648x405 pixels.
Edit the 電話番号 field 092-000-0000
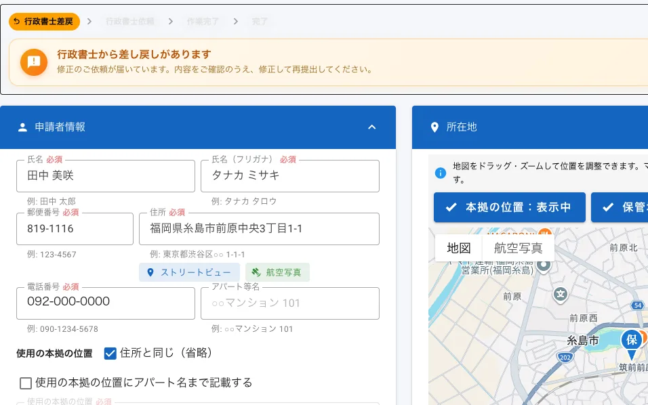106,303
